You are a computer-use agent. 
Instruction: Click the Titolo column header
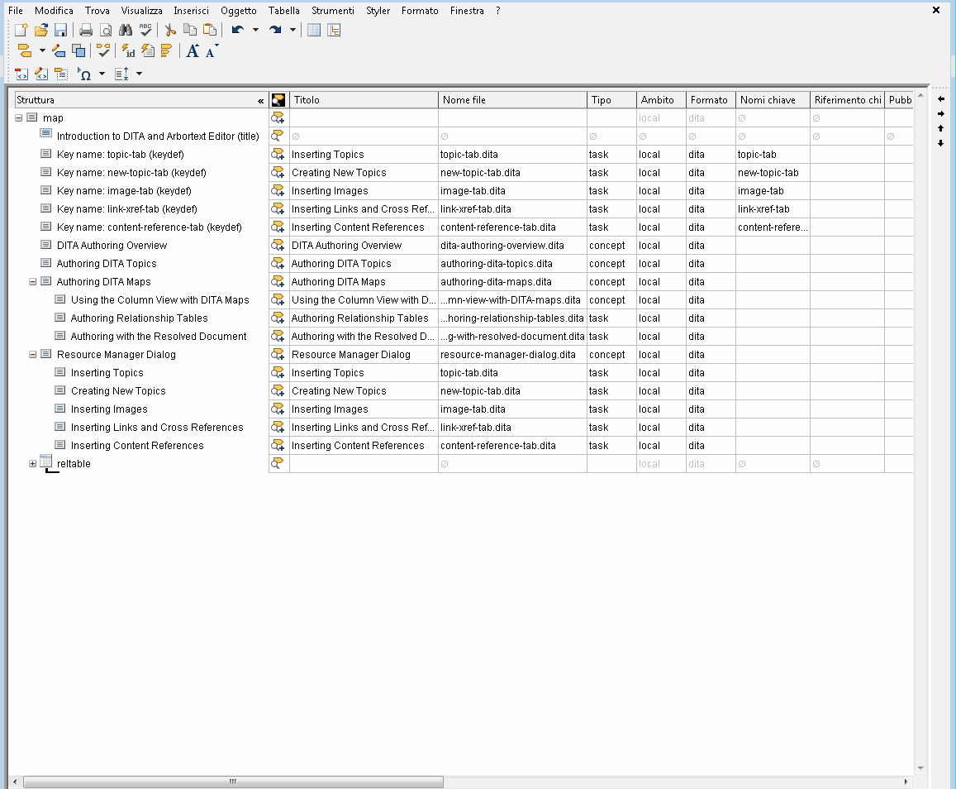click(364, 100)
